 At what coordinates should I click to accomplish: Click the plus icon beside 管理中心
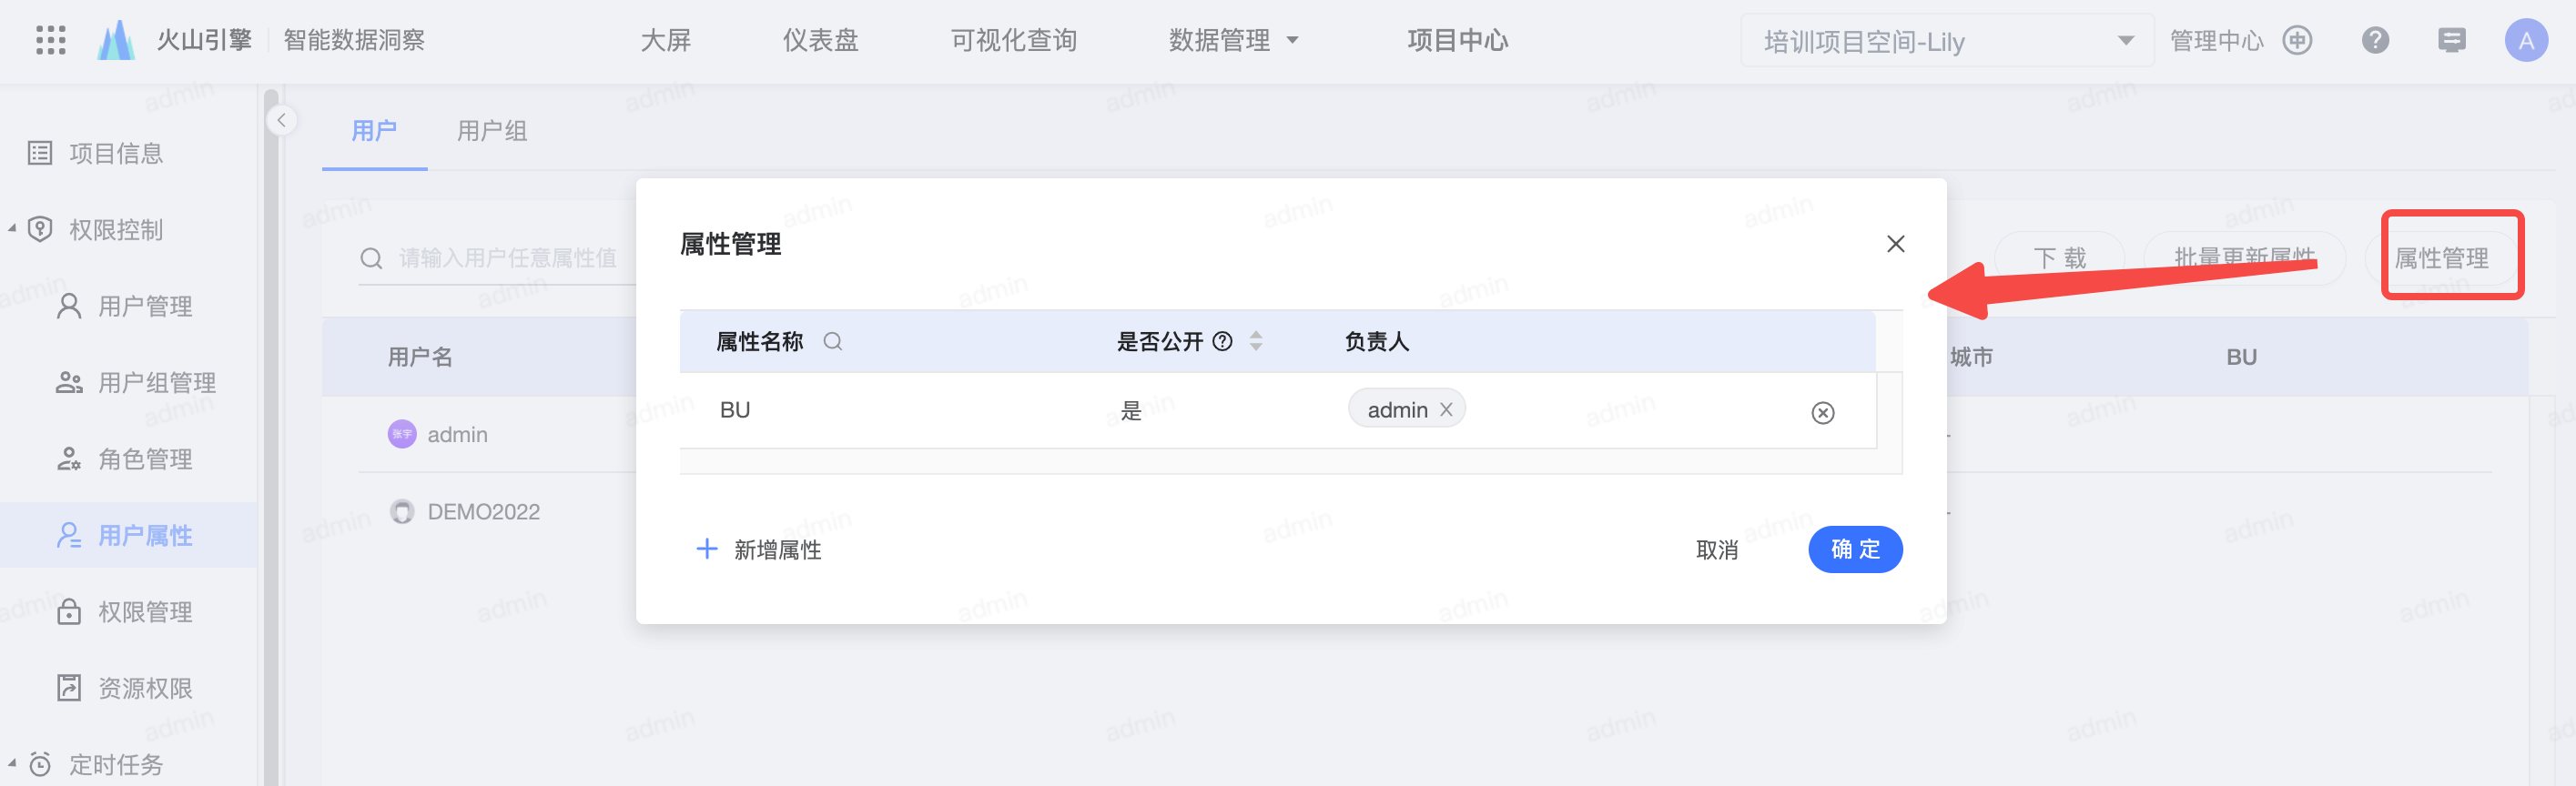tap(2297, 41)
